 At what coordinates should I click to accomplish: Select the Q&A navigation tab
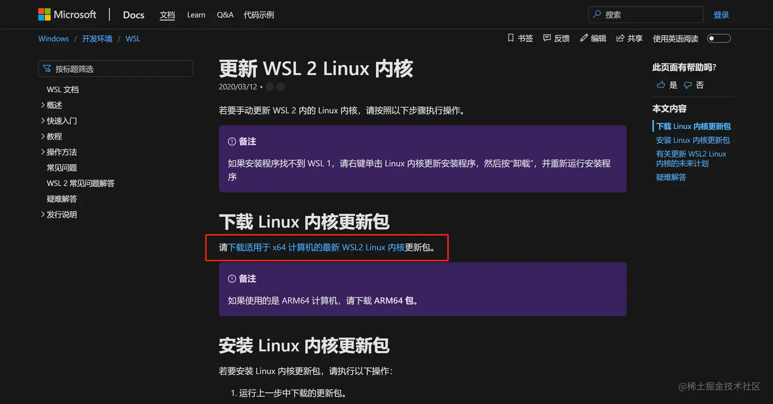pyautogui.click(x=225, y=15)
